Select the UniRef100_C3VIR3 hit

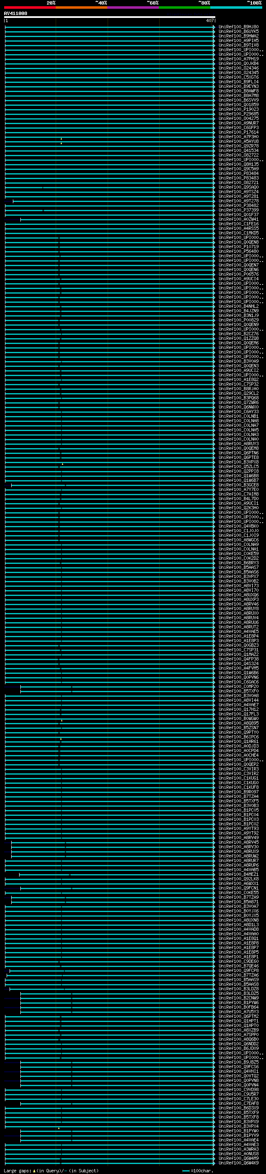[x=239, y=769]
